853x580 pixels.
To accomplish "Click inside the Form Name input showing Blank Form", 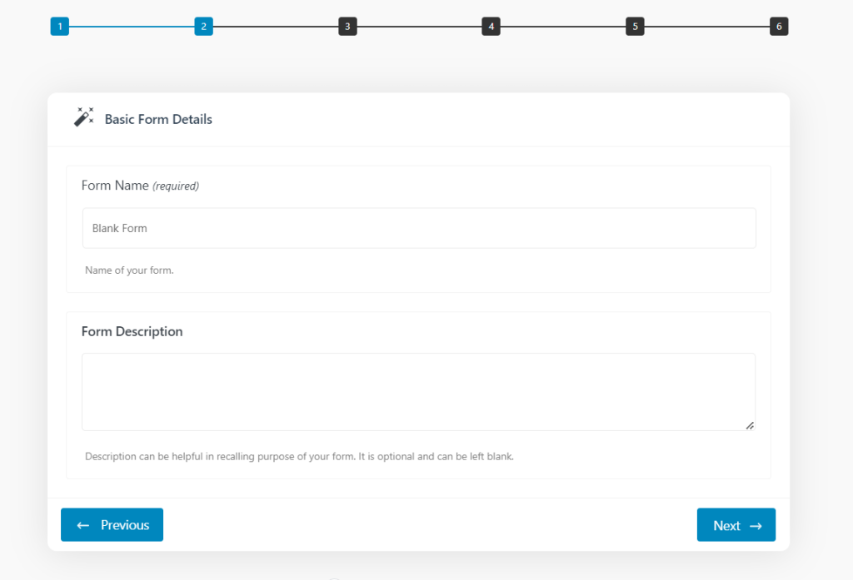I will pos(418,227).
